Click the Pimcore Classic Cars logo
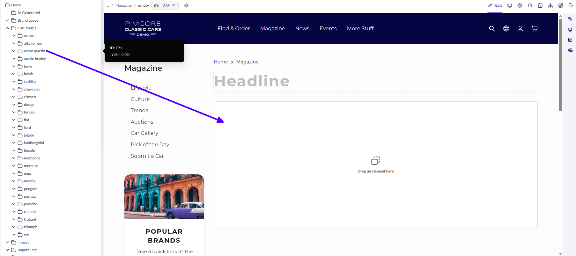The height and width of the screenshot is (256, 576). (x=143, y=28)
